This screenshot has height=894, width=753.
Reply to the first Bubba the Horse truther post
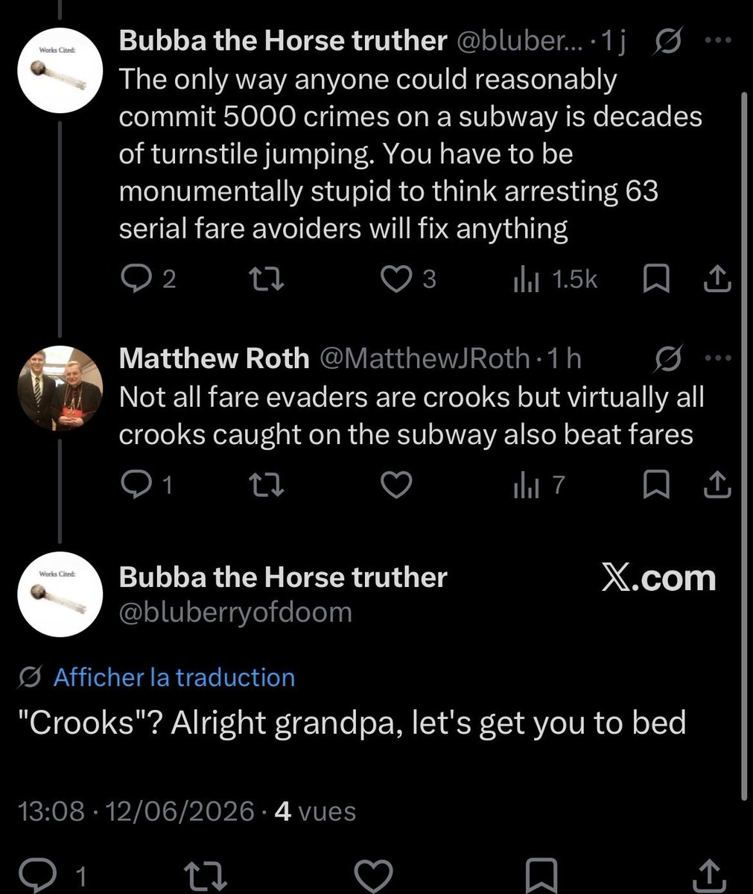(x=148, y=279)
